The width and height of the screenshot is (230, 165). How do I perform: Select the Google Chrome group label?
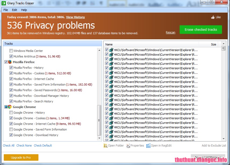24,107
